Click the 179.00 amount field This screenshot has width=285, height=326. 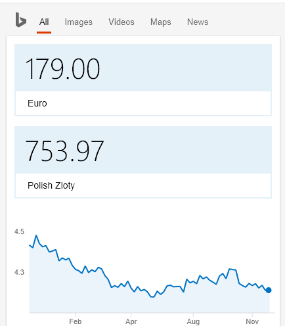pos(143,68)
